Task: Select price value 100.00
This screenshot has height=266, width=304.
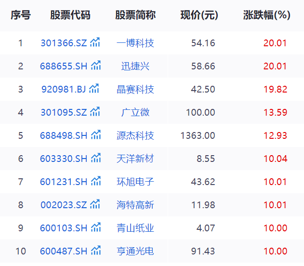Action: [x=200, y=112]
